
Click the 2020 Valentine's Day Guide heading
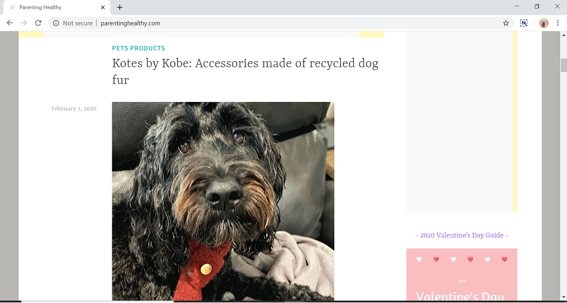(462, 235)
